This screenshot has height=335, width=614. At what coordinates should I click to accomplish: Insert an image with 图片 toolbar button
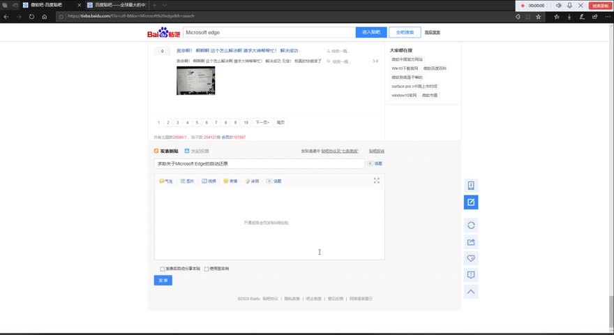[187, 181]
